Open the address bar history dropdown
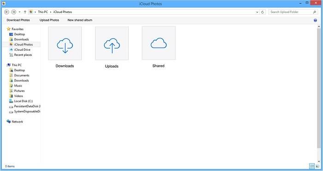 [x=257, y=12]
